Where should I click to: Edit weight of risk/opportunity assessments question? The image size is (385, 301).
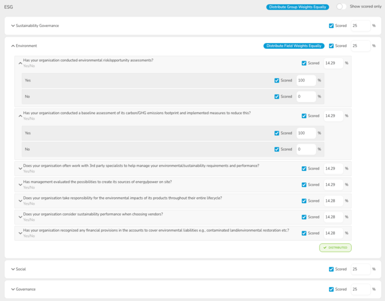tap(333, 63)
